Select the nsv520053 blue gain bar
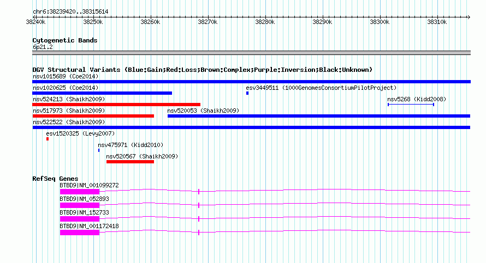 (x=319, y=116)
